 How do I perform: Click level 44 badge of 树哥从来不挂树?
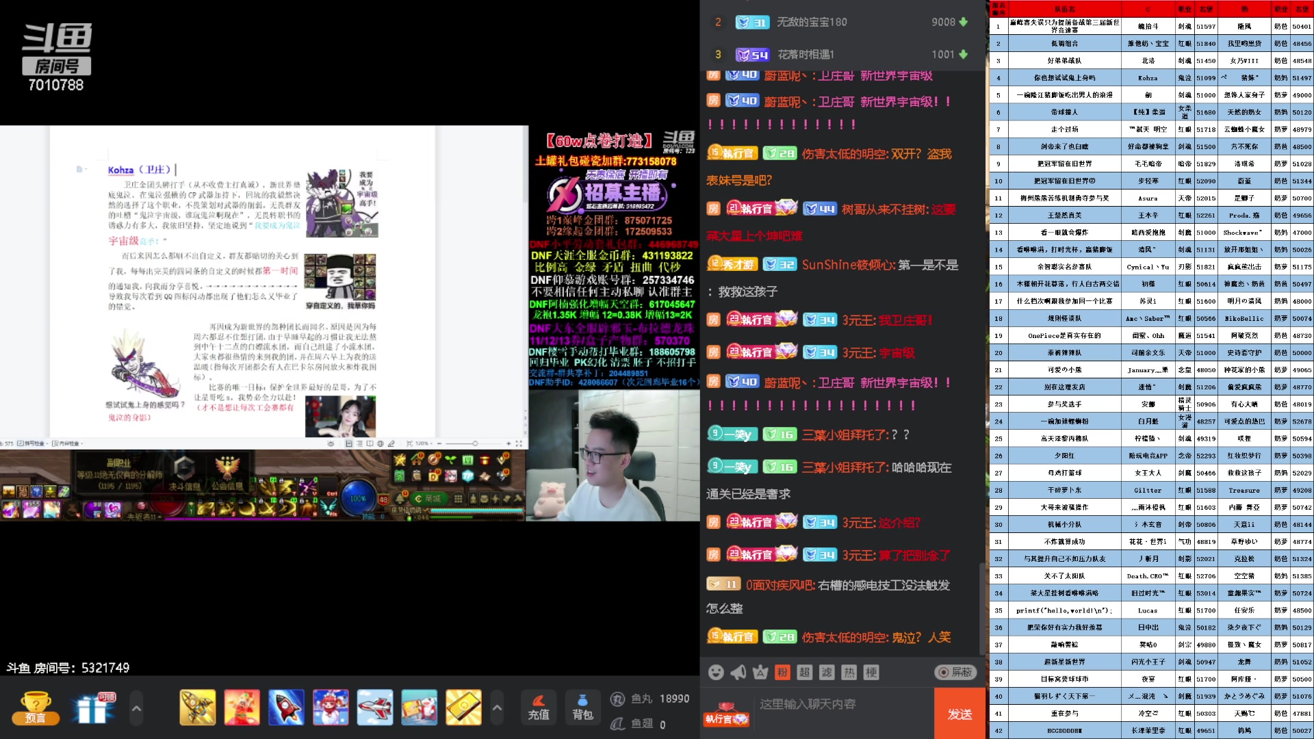819,209
